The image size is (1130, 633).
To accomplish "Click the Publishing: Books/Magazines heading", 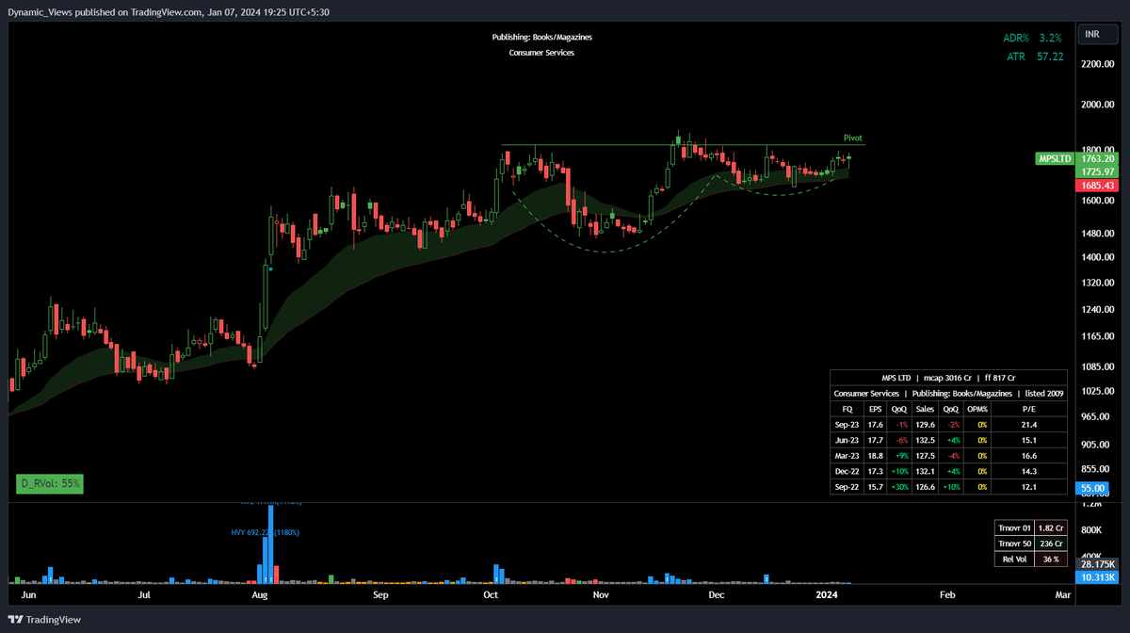I will [x=542, y=37].
